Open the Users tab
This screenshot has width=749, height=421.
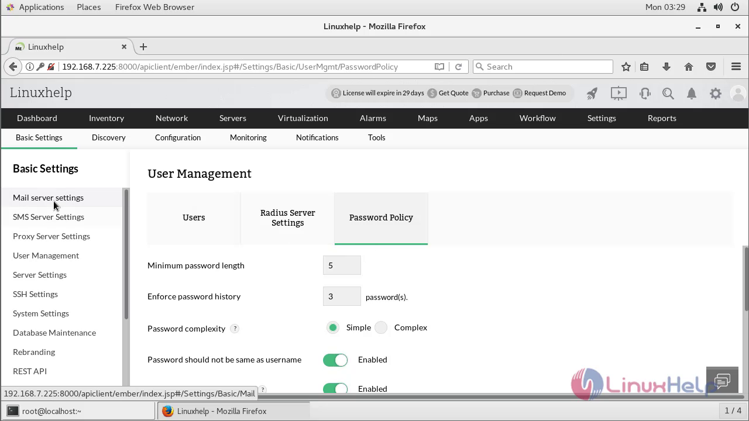[194, 218]
